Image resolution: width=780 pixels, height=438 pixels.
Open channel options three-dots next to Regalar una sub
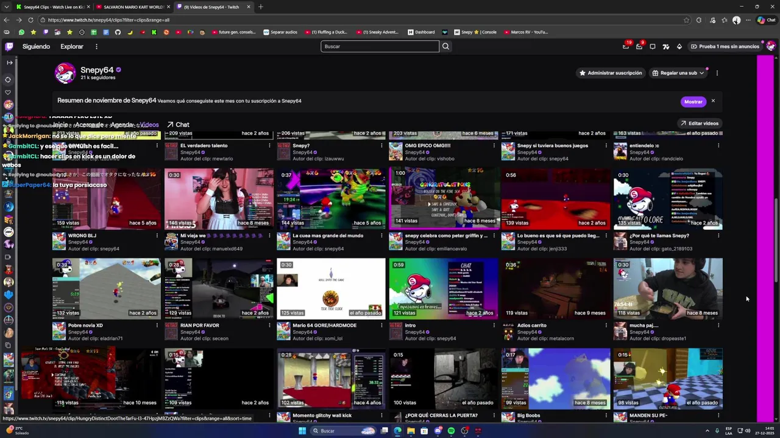click(717, 73)
